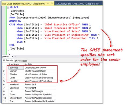The height and width of the screenshot is (105, 127).
Task: Place cursor on [LastName] in the query
Action: [17, 11]
